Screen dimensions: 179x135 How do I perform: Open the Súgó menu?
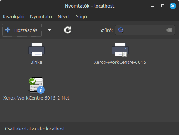click(x=81, y=17)
